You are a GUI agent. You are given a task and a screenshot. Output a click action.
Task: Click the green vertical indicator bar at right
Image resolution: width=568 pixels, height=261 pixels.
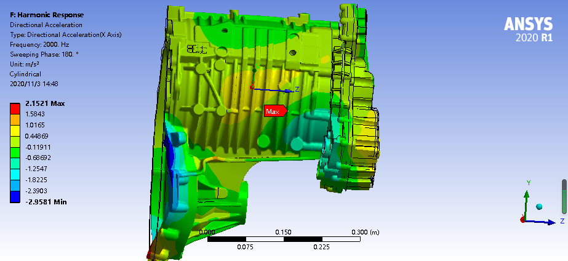click(564, 198)
